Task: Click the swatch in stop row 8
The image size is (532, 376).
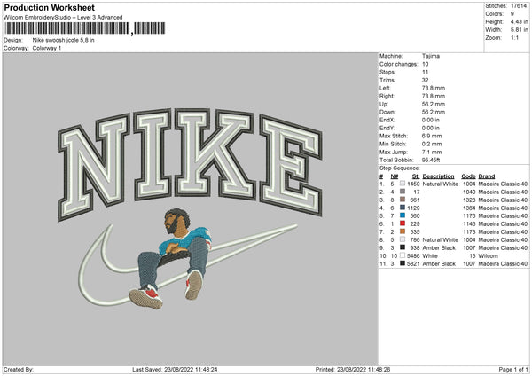Action: pyautogui.click(x=403, y=239)
